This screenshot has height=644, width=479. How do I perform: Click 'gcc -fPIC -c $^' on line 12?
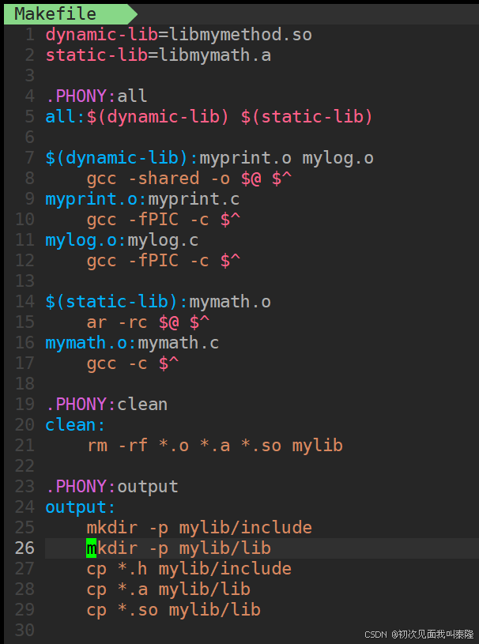[x=163, y=261]
